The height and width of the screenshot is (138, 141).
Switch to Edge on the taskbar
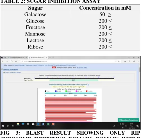coord(38,124)
